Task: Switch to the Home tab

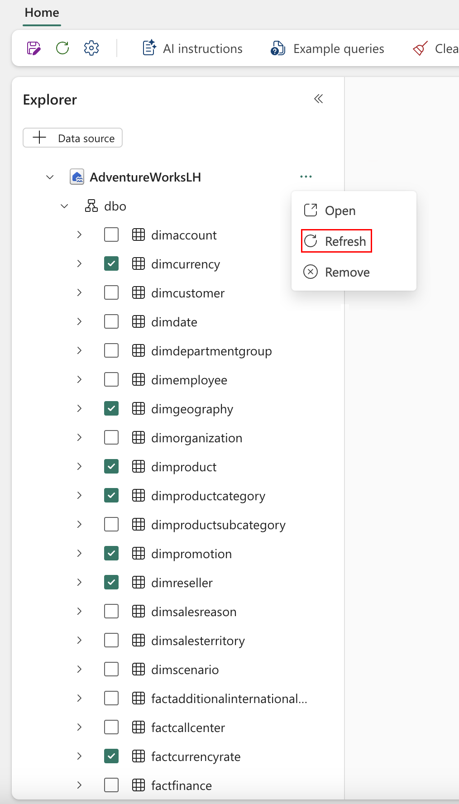Action: point(42,13)
